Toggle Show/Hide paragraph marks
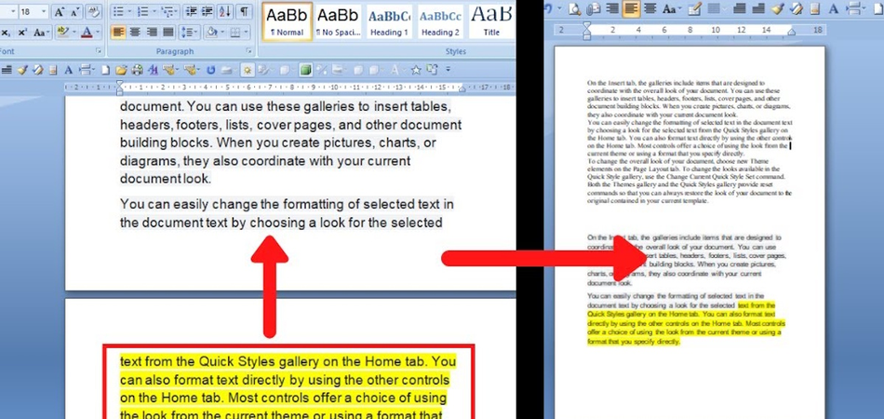Viewport: 884px width, 419px height. [244, 11]
